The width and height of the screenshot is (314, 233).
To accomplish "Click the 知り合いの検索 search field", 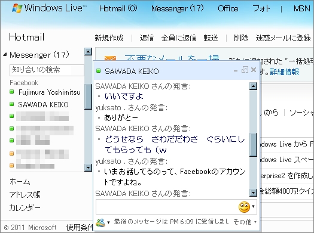I will 47,70.
